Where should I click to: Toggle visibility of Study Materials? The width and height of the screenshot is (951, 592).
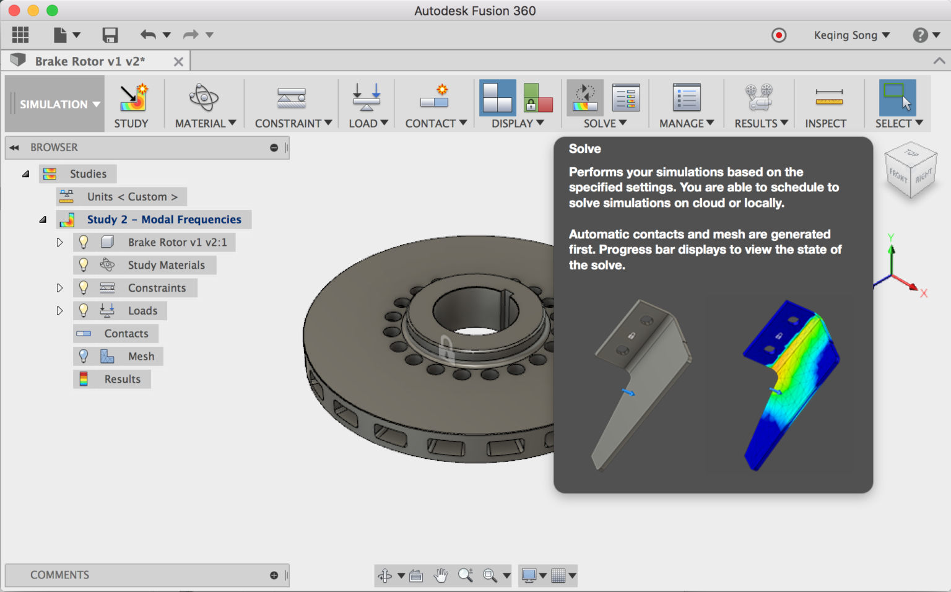tap(84, 265)
